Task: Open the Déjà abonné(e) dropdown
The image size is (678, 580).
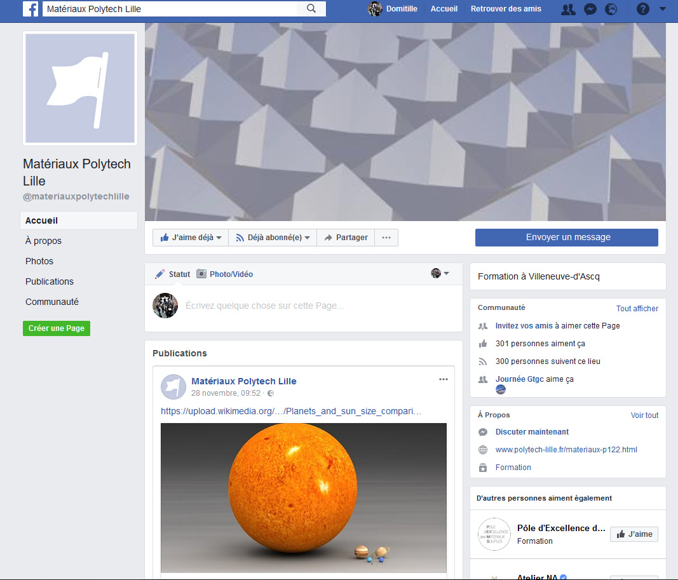Action: tap(273, 238)
